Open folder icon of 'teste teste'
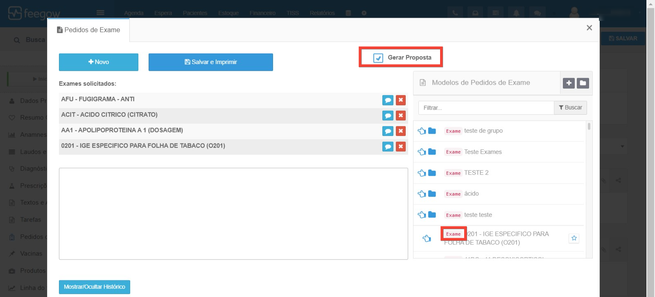This screenshot has width=655, height=297. (x=432, y=214)
